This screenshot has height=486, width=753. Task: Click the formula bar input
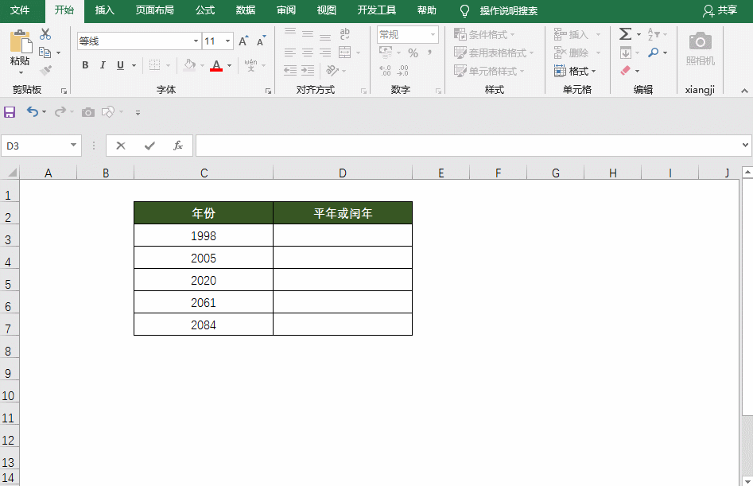(468, 146)
